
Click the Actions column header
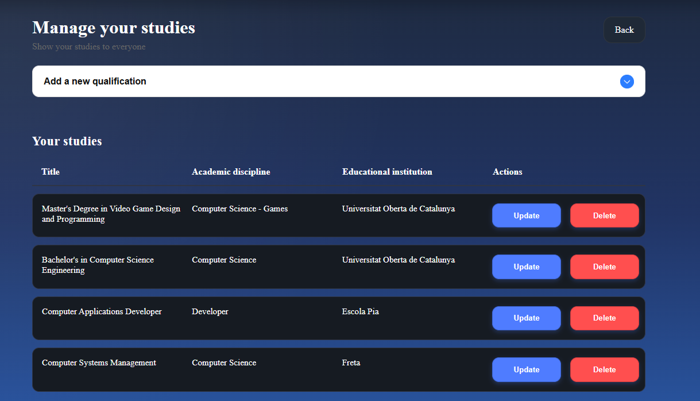[508, 172]
